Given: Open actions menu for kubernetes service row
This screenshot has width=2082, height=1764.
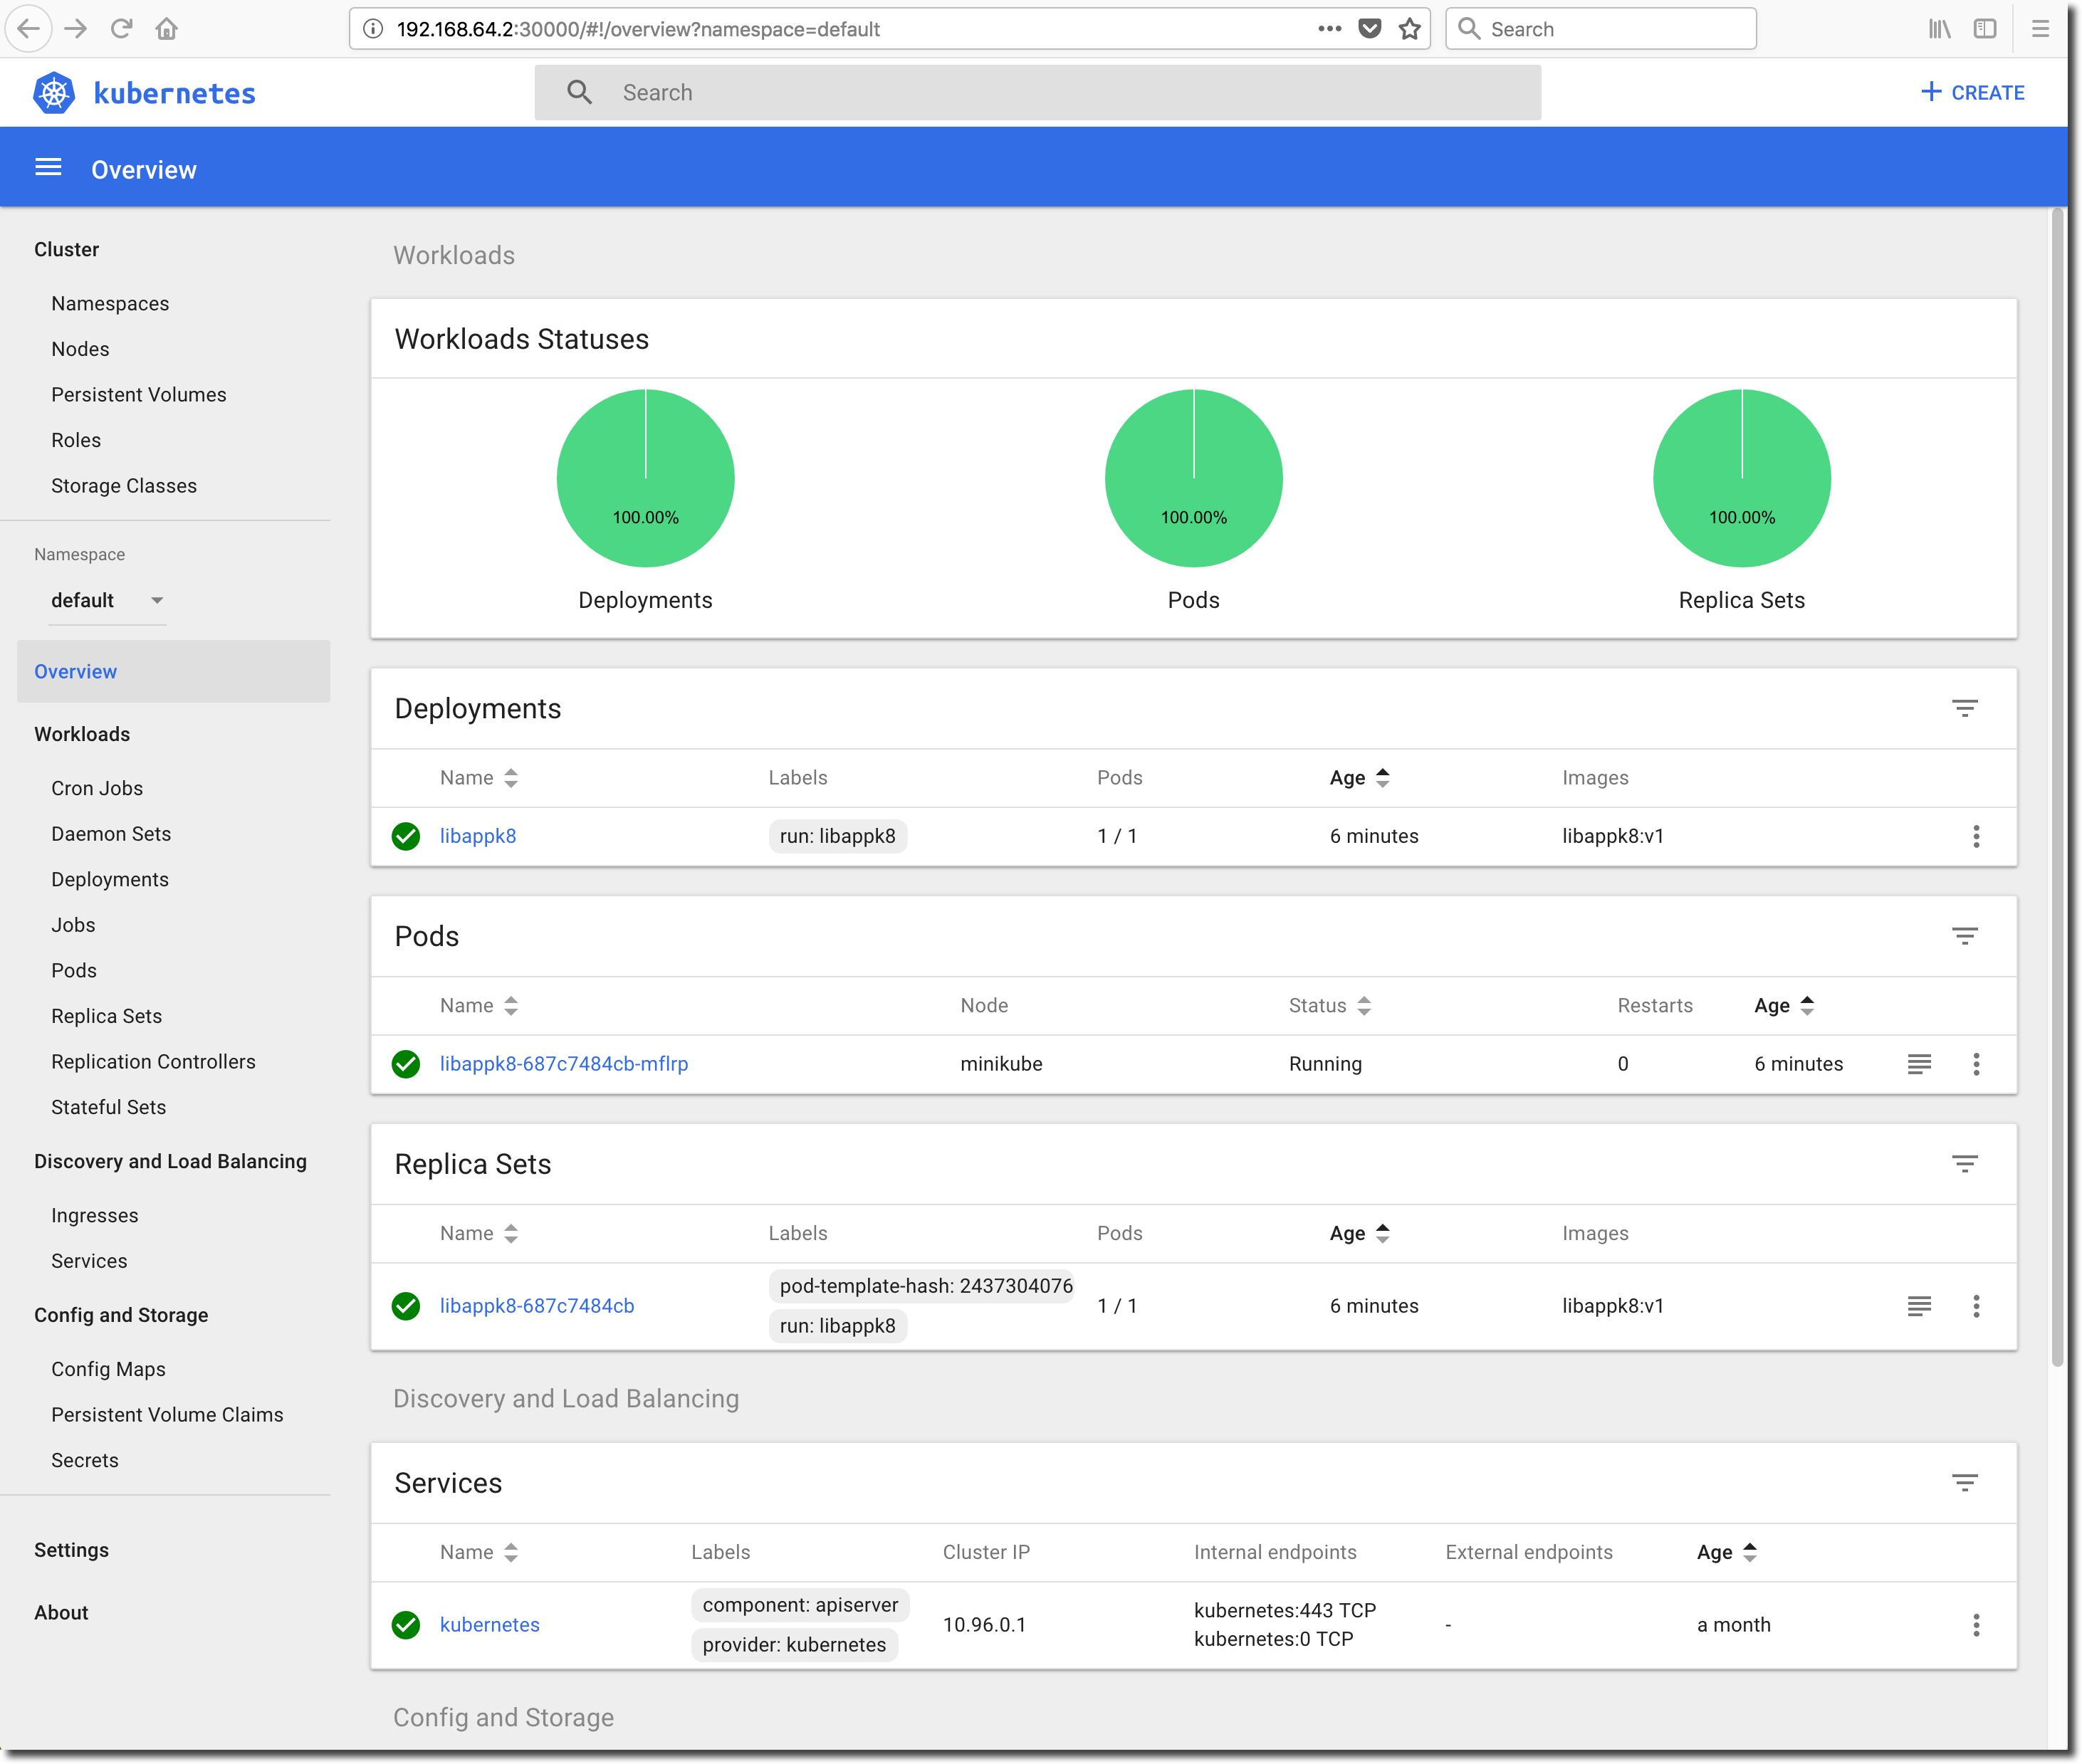Looking at the screenshot, I should pos(1976,1624).
